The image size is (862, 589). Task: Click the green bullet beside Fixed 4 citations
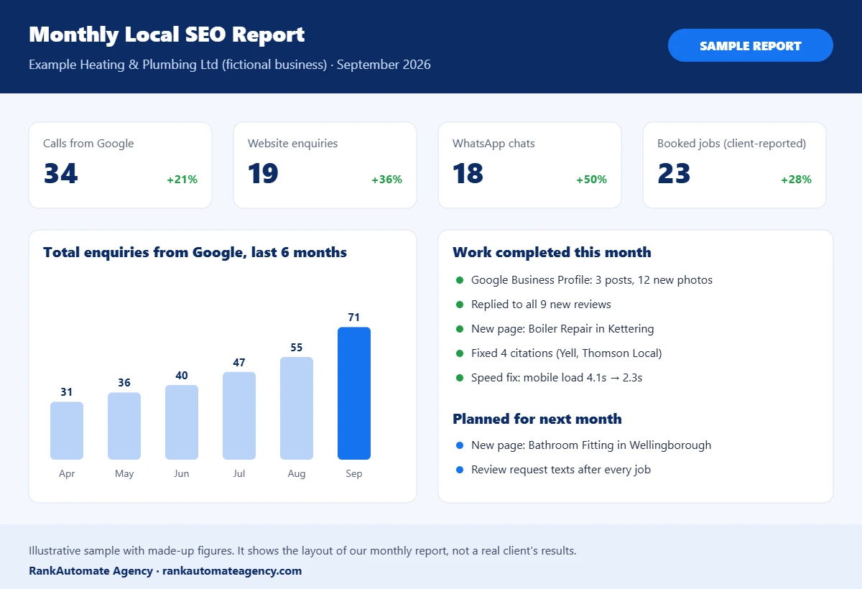coord(460,353)
